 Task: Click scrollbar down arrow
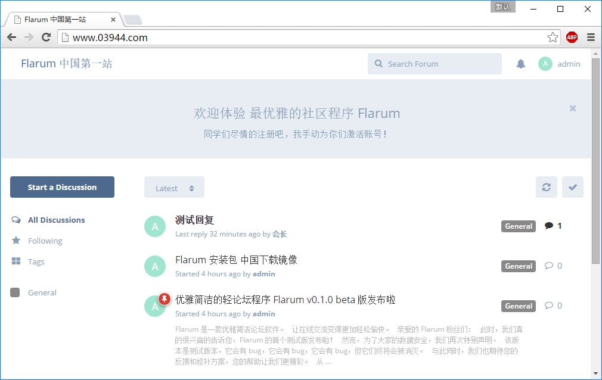[595, 373]
